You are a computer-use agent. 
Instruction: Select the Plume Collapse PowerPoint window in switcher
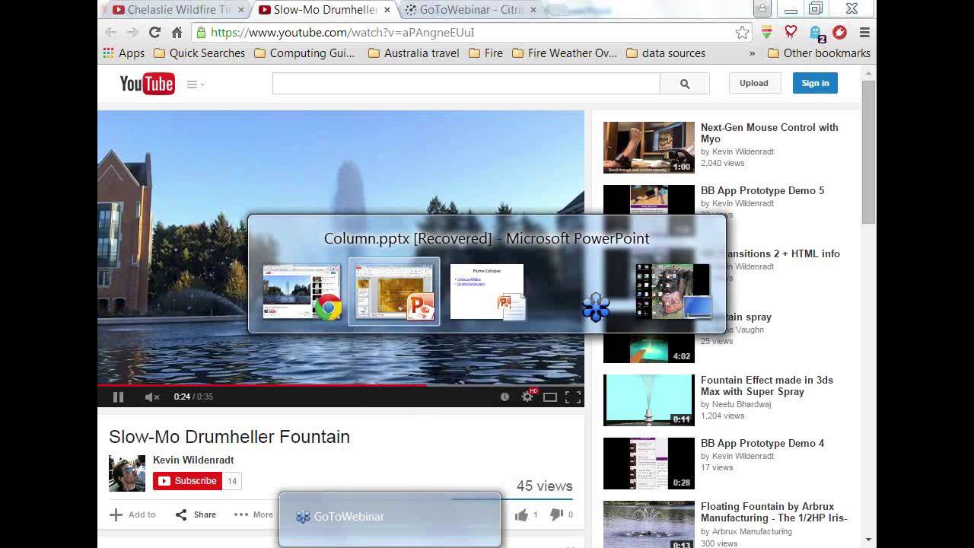click(487, 292)
